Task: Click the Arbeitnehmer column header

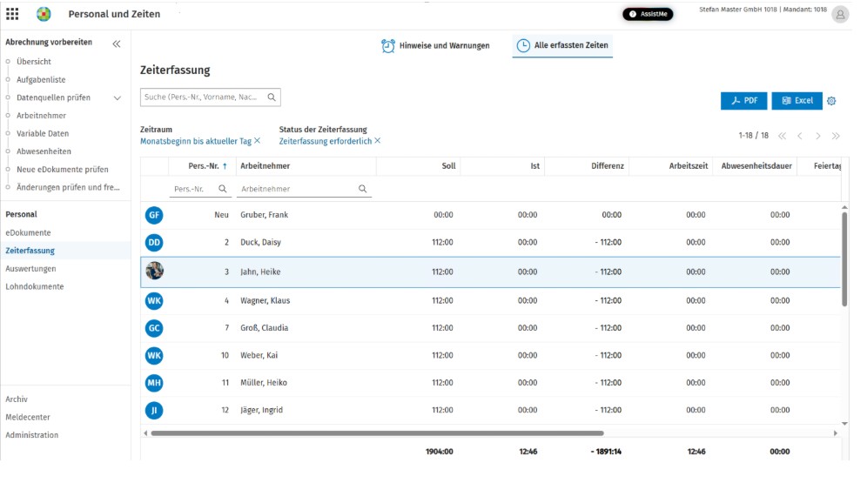Action: pyautogui.click(x=265, y=166)
